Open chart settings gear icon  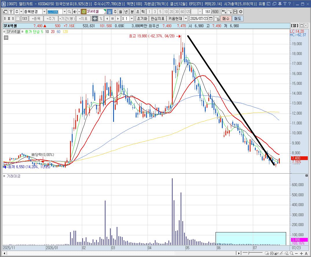[x=241, y=12]
